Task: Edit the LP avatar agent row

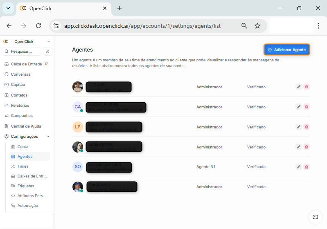Action: coord(299,127)
